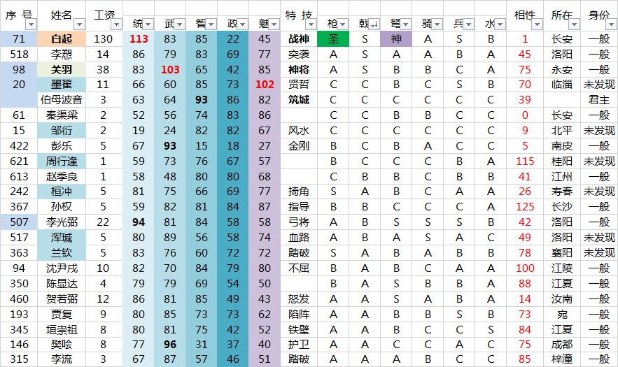Select the name cell 兰钦
Screen dimensions: 618x367
coord(62,253)
